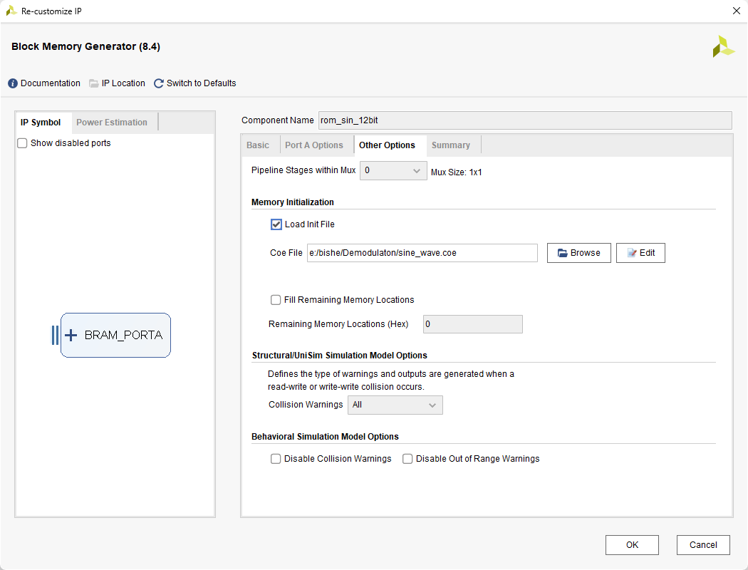
Task: Click the Xilinx logo at top right
Action: click(x=723, y=46)
